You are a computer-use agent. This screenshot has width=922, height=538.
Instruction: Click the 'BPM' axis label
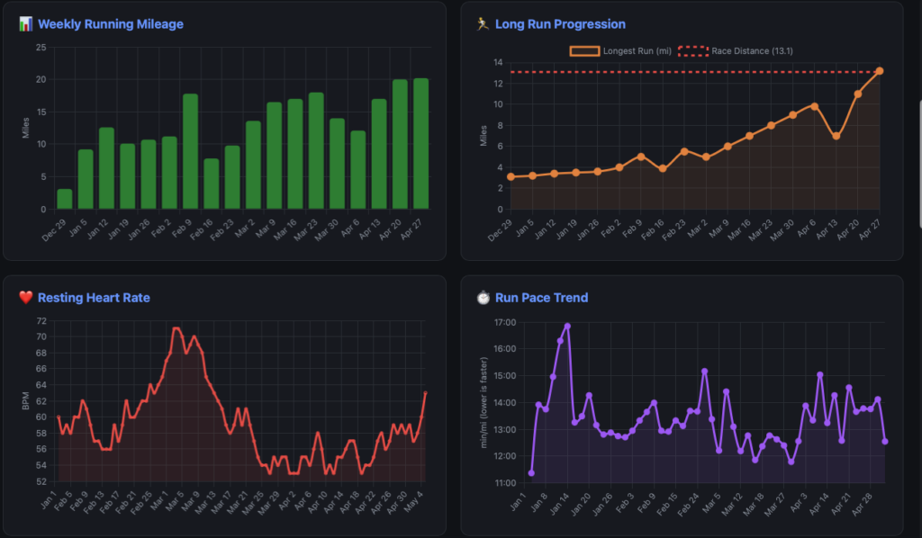pyautogui.click(x=25, y=401)
